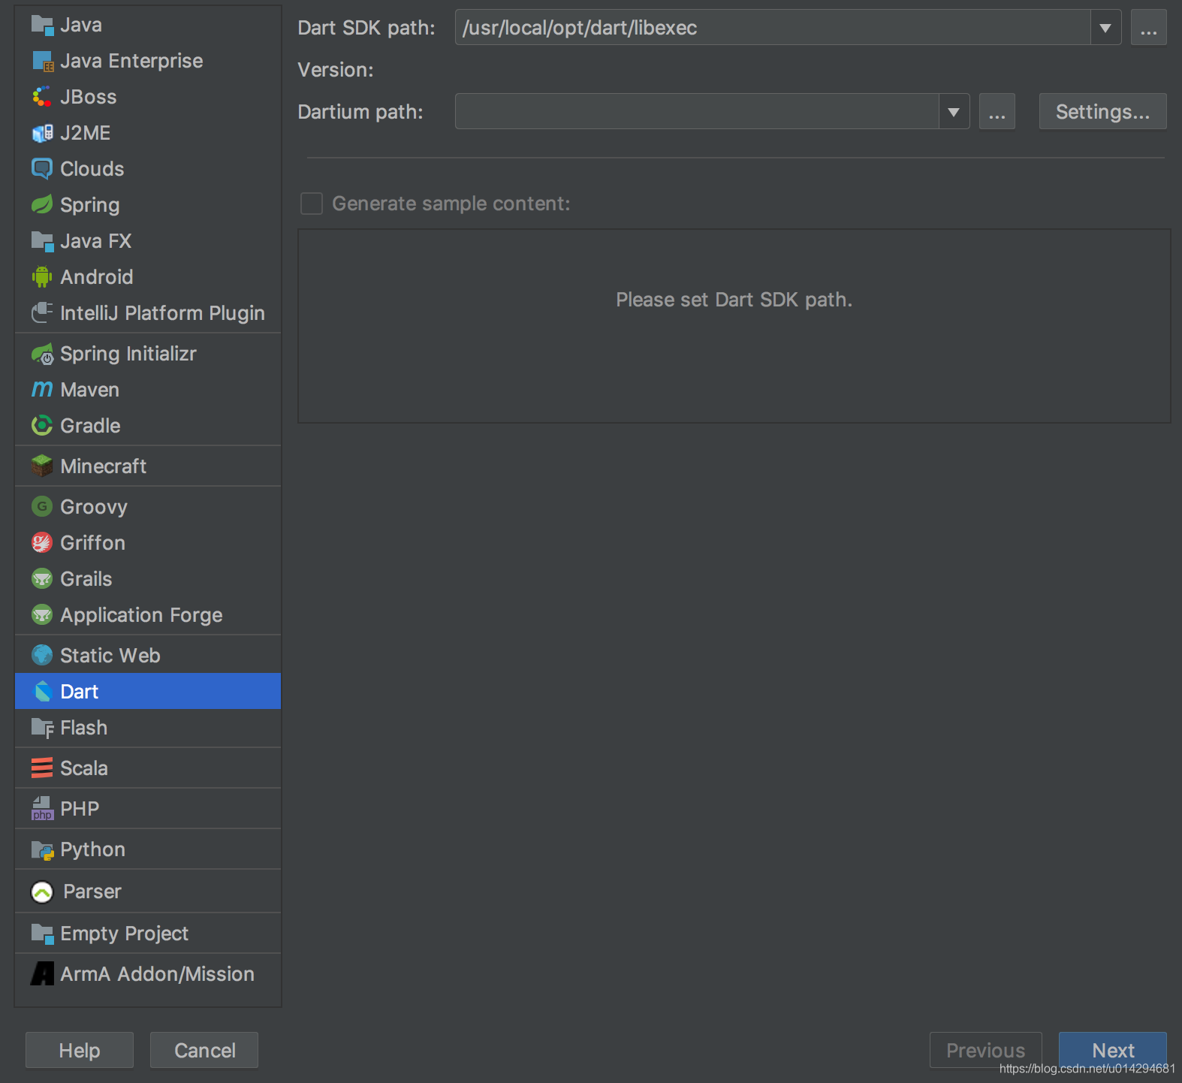Viewport: 1182px width, 1083px height.
Task: Pick the Python folder icon
Action: 42,849
